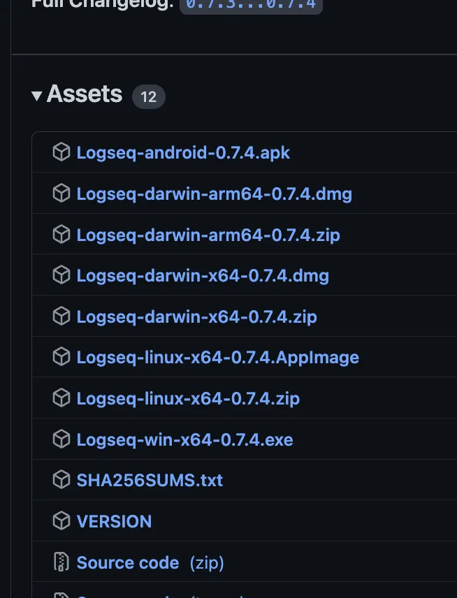457x598 pixels.
Task: Click the zip file icon beside Source code (zip)
Action: point(61,562)
